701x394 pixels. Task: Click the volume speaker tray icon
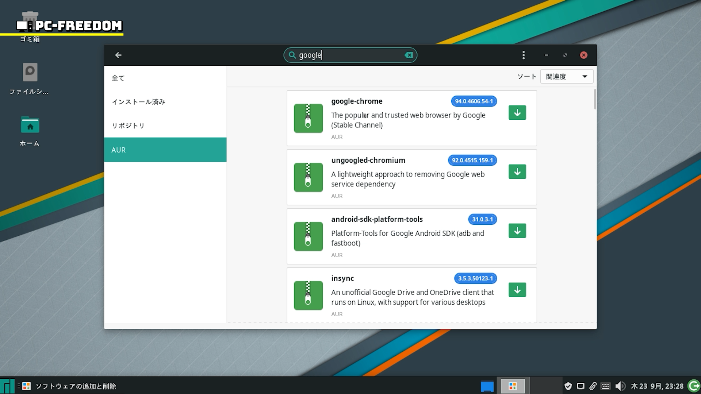tap(620, 386)
